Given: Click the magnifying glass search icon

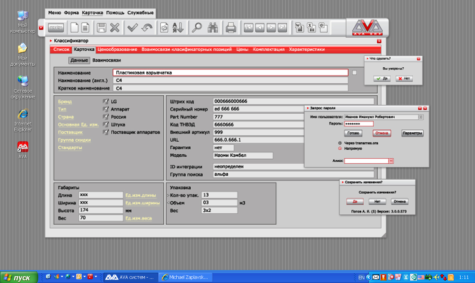Looking at the screenshot, I should 196,28.
